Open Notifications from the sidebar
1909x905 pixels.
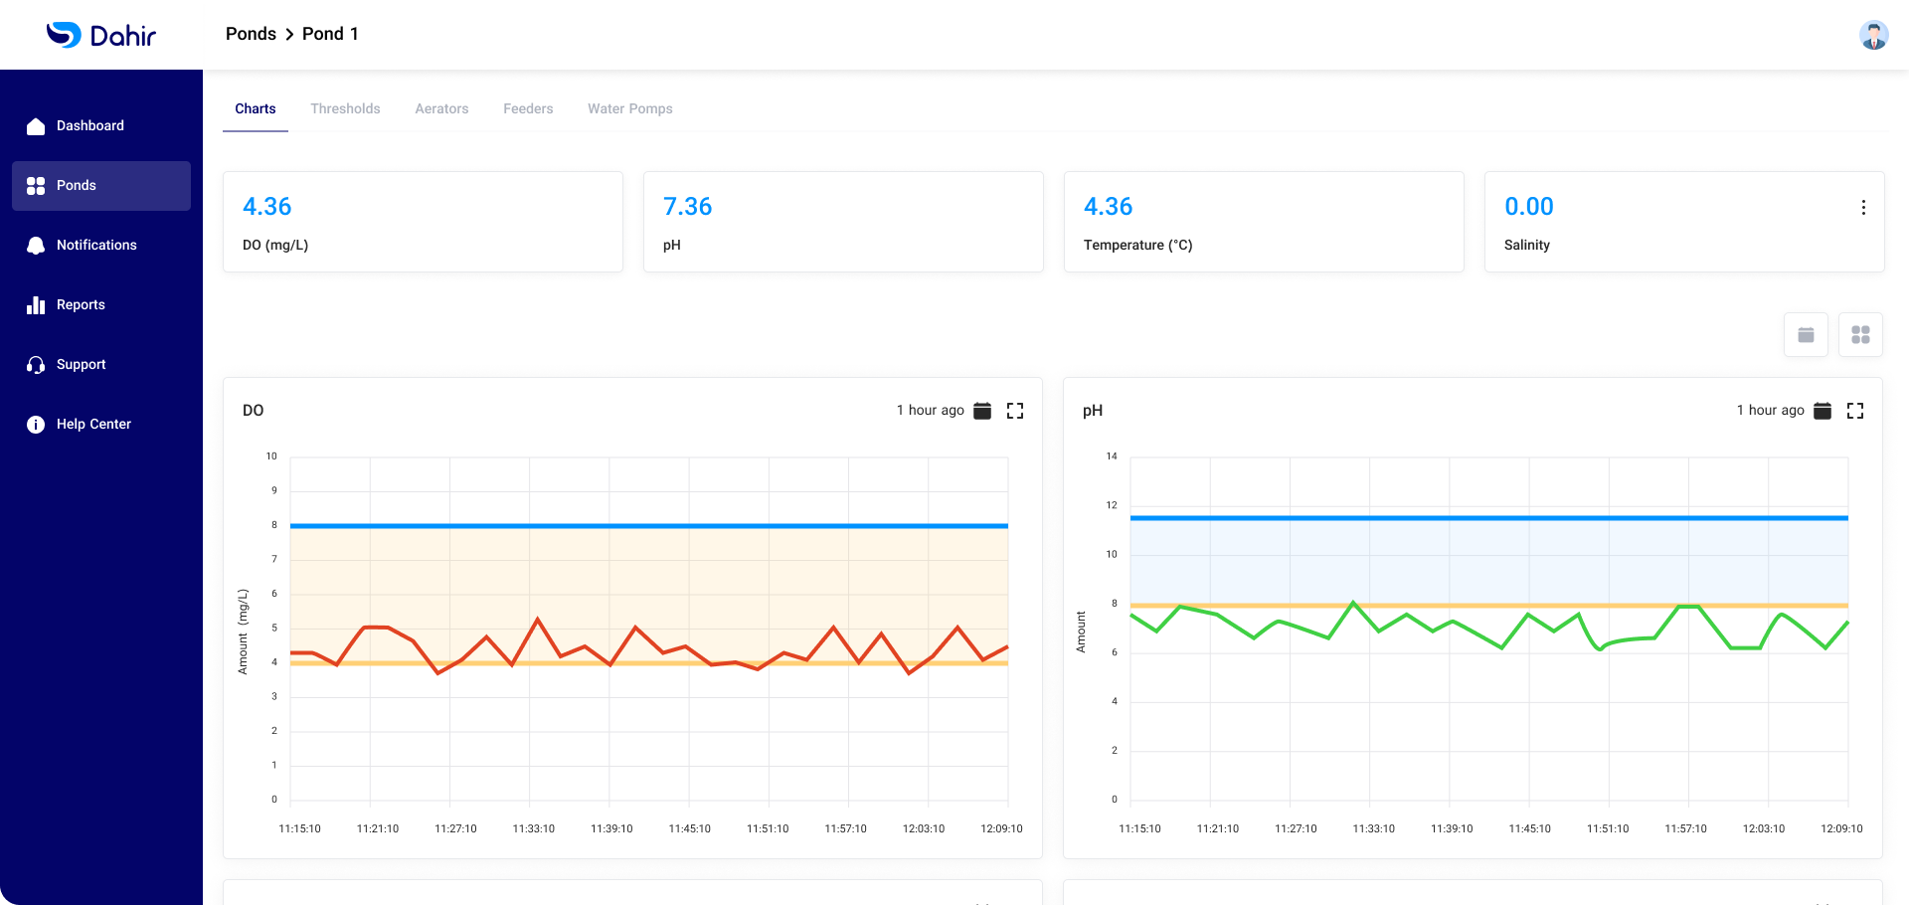95,245
